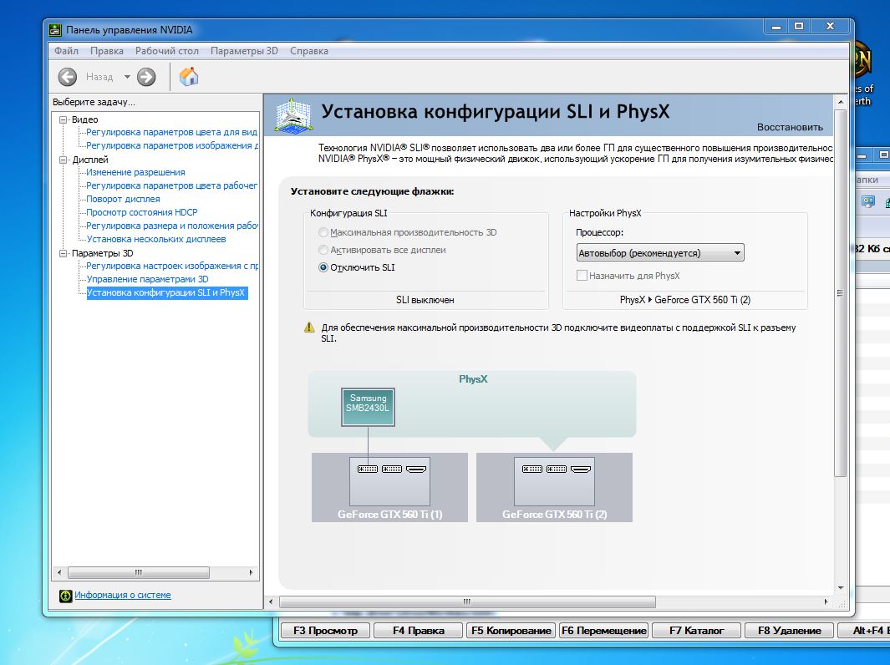Click main panel scroll down arrow
Viewport: 890px width, 665px height.
tap(841, 588)
